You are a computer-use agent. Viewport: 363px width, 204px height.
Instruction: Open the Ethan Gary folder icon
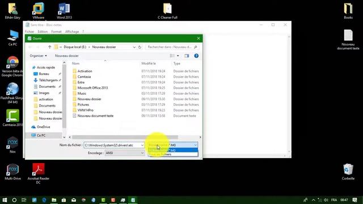12,11
